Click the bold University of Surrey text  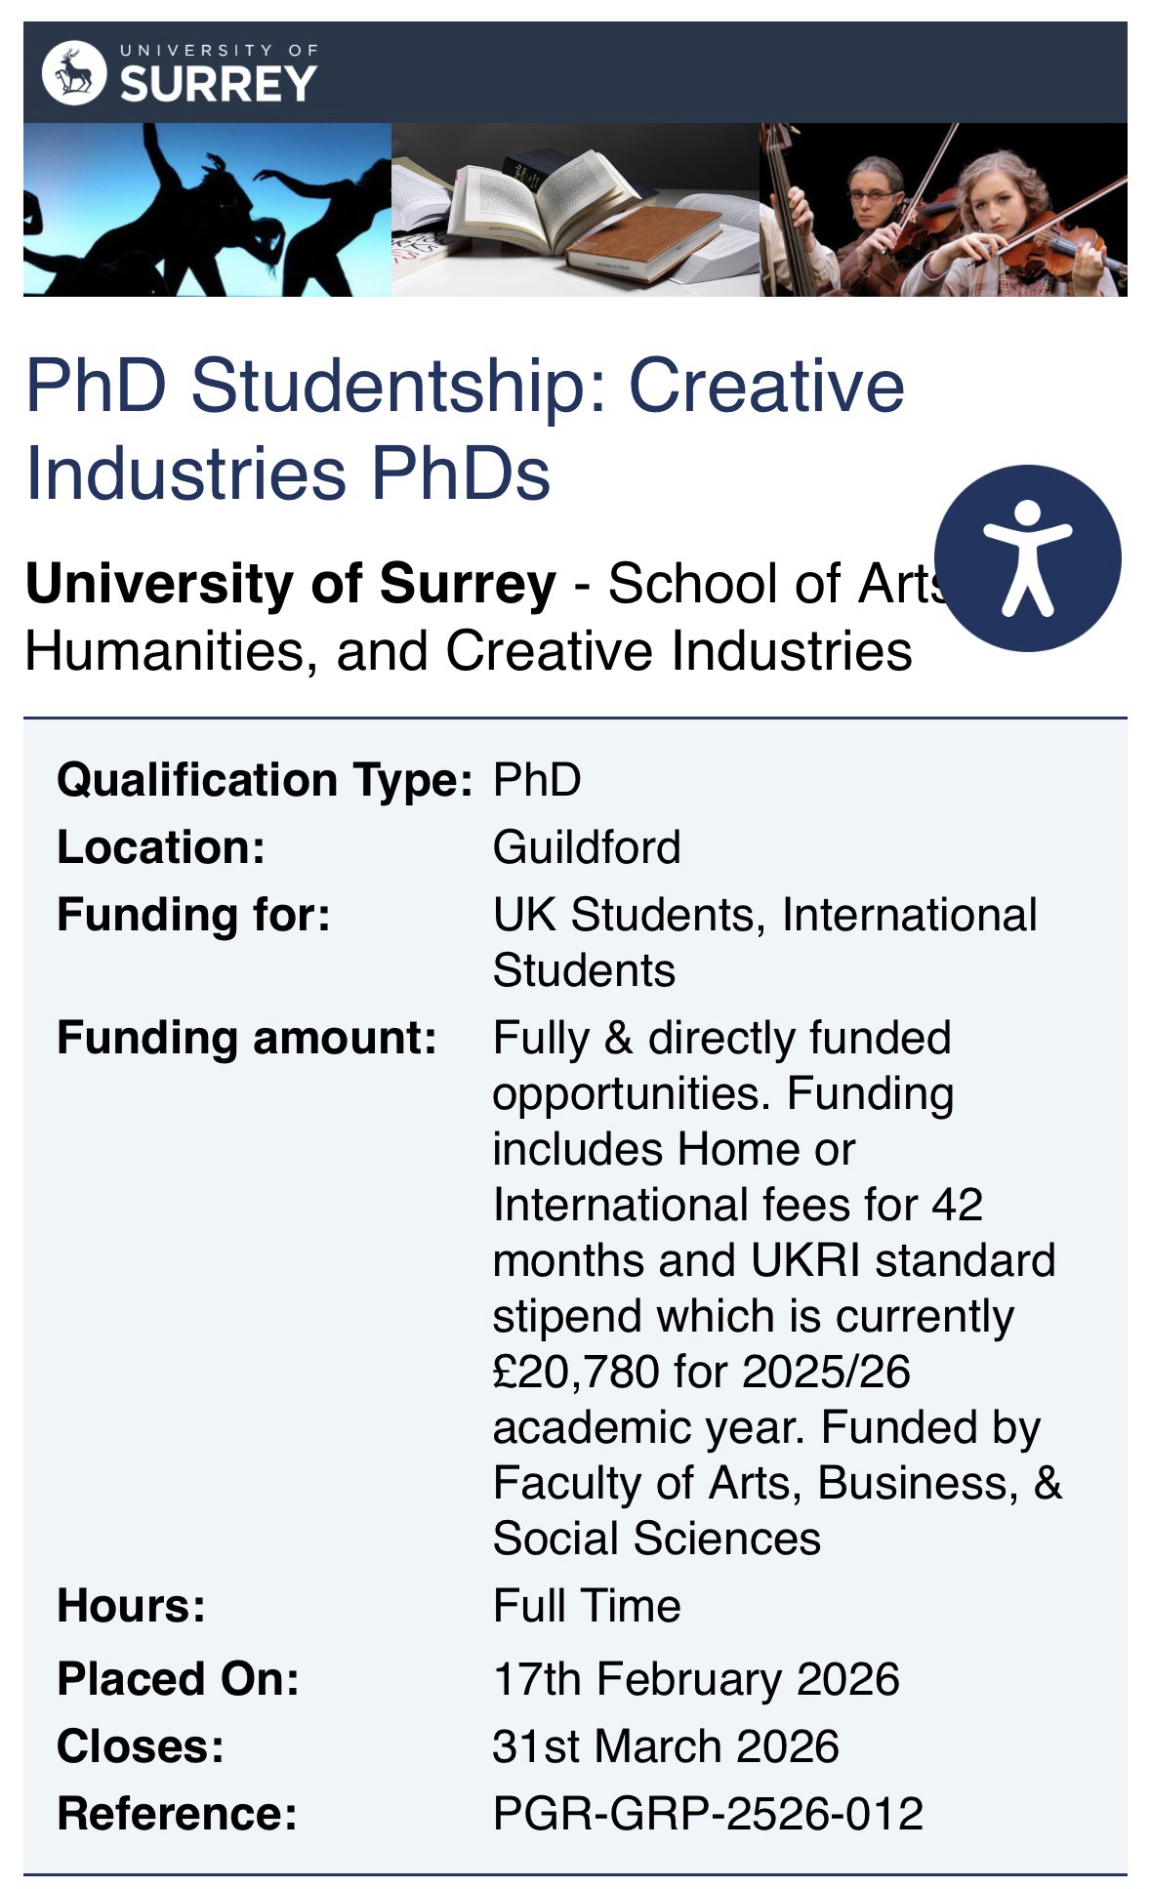[290, 583]
